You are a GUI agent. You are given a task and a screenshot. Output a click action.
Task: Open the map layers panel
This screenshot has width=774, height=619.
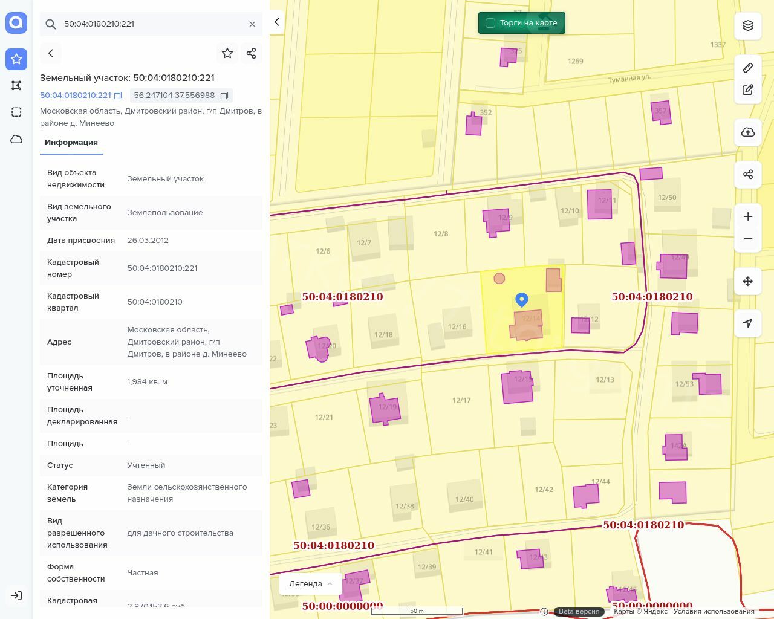[748, 26]
